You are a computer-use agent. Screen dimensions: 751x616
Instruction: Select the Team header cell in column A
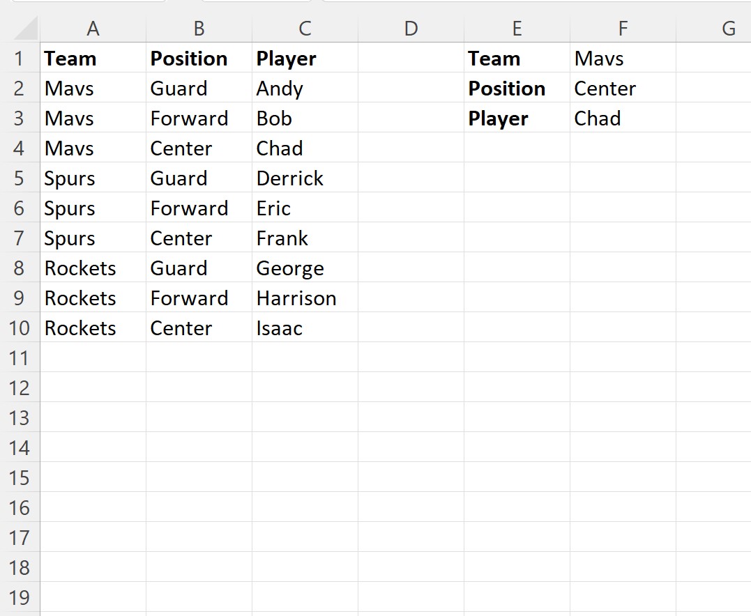coord(93,58)
